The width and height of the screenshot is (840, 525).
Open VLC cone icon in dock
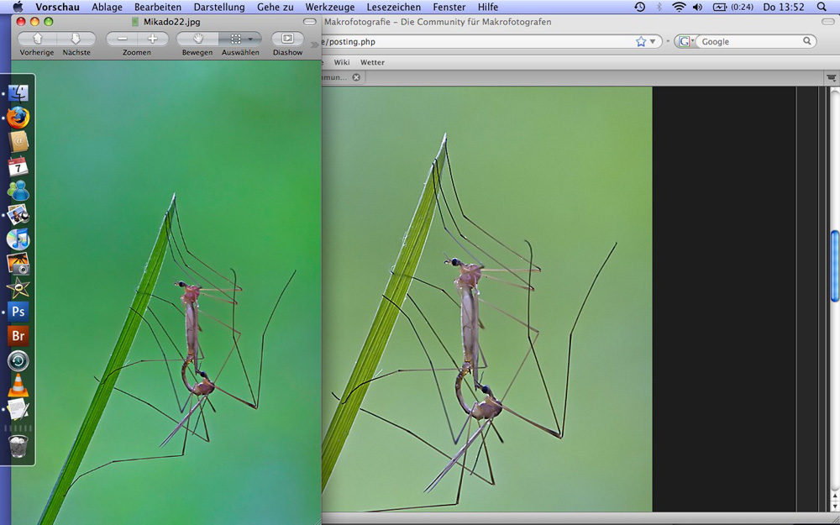[18, 386]
